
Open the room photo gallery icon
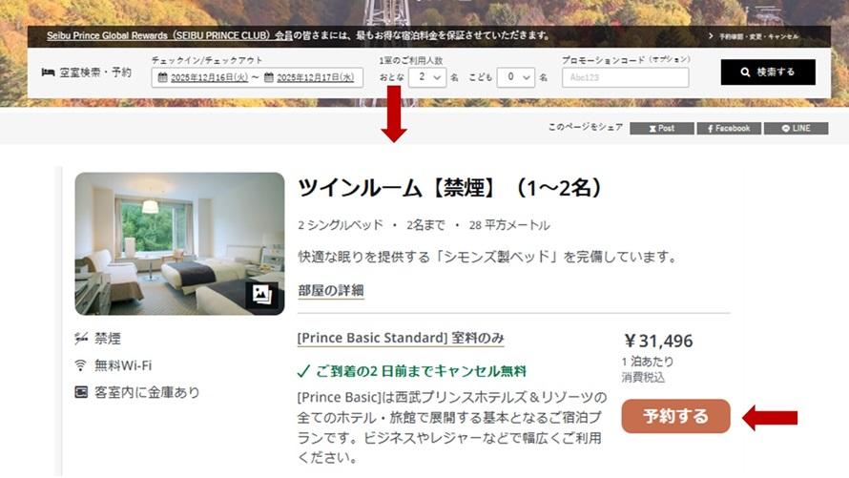[x=259, y=295]
